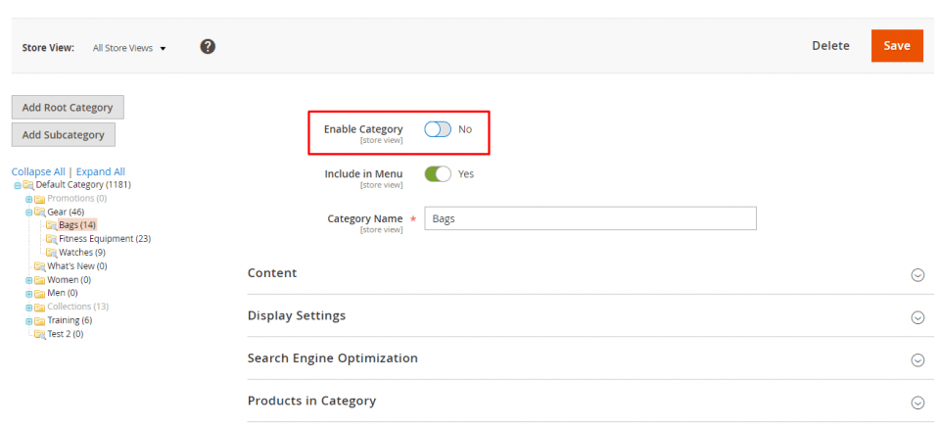Click the What's New folder icon
This screenshot has width=940, height=428.
[x=39, y=266]
